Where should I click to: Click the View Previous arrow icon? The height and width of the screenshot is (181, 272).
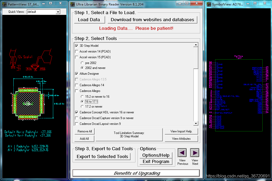coord(182,153)
